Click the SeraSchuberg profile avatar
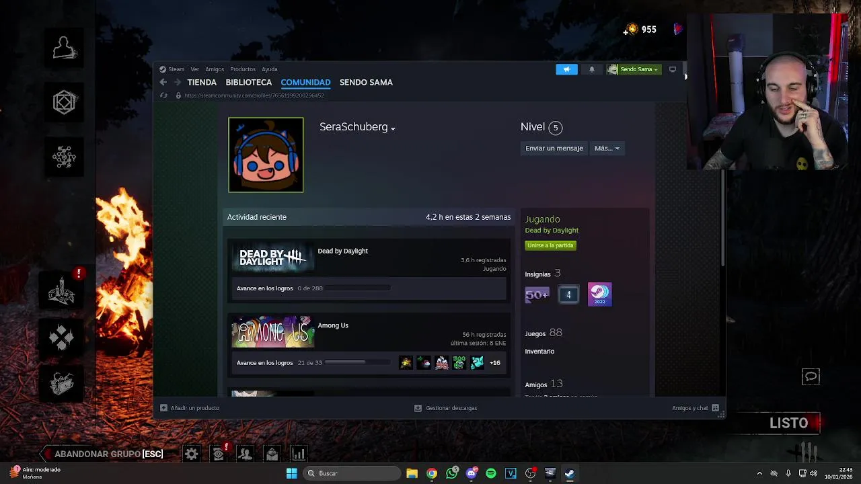The height and width of the screenshot is (484, 861). click(x=266, y=155)
